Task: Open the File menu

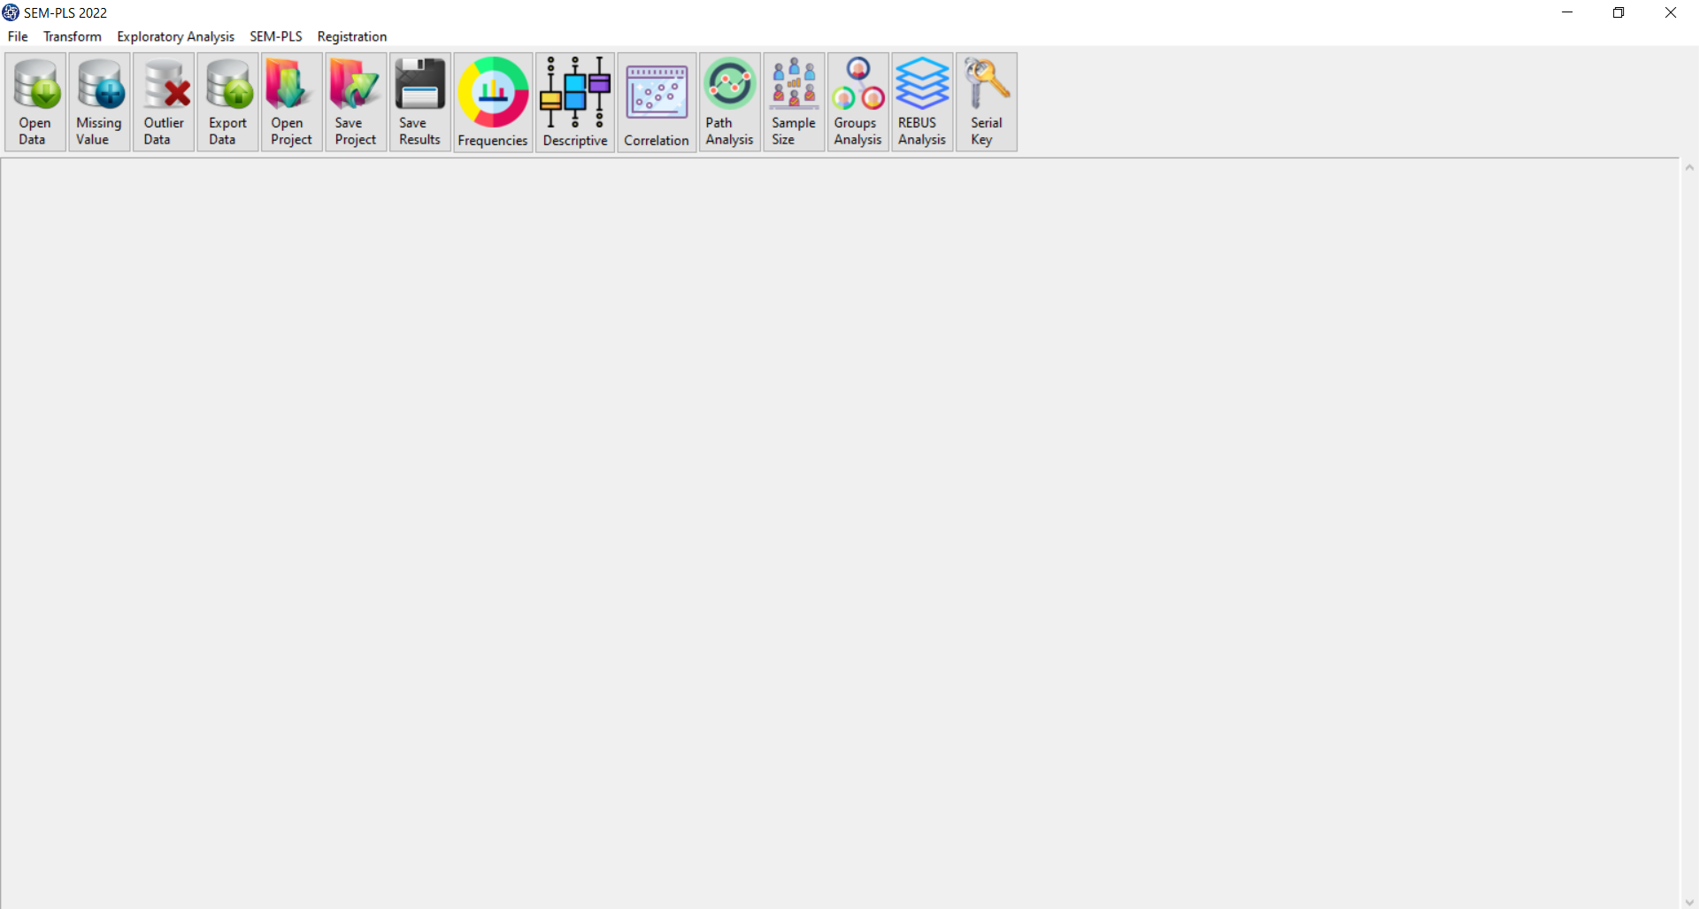Action: click(18, 36)
